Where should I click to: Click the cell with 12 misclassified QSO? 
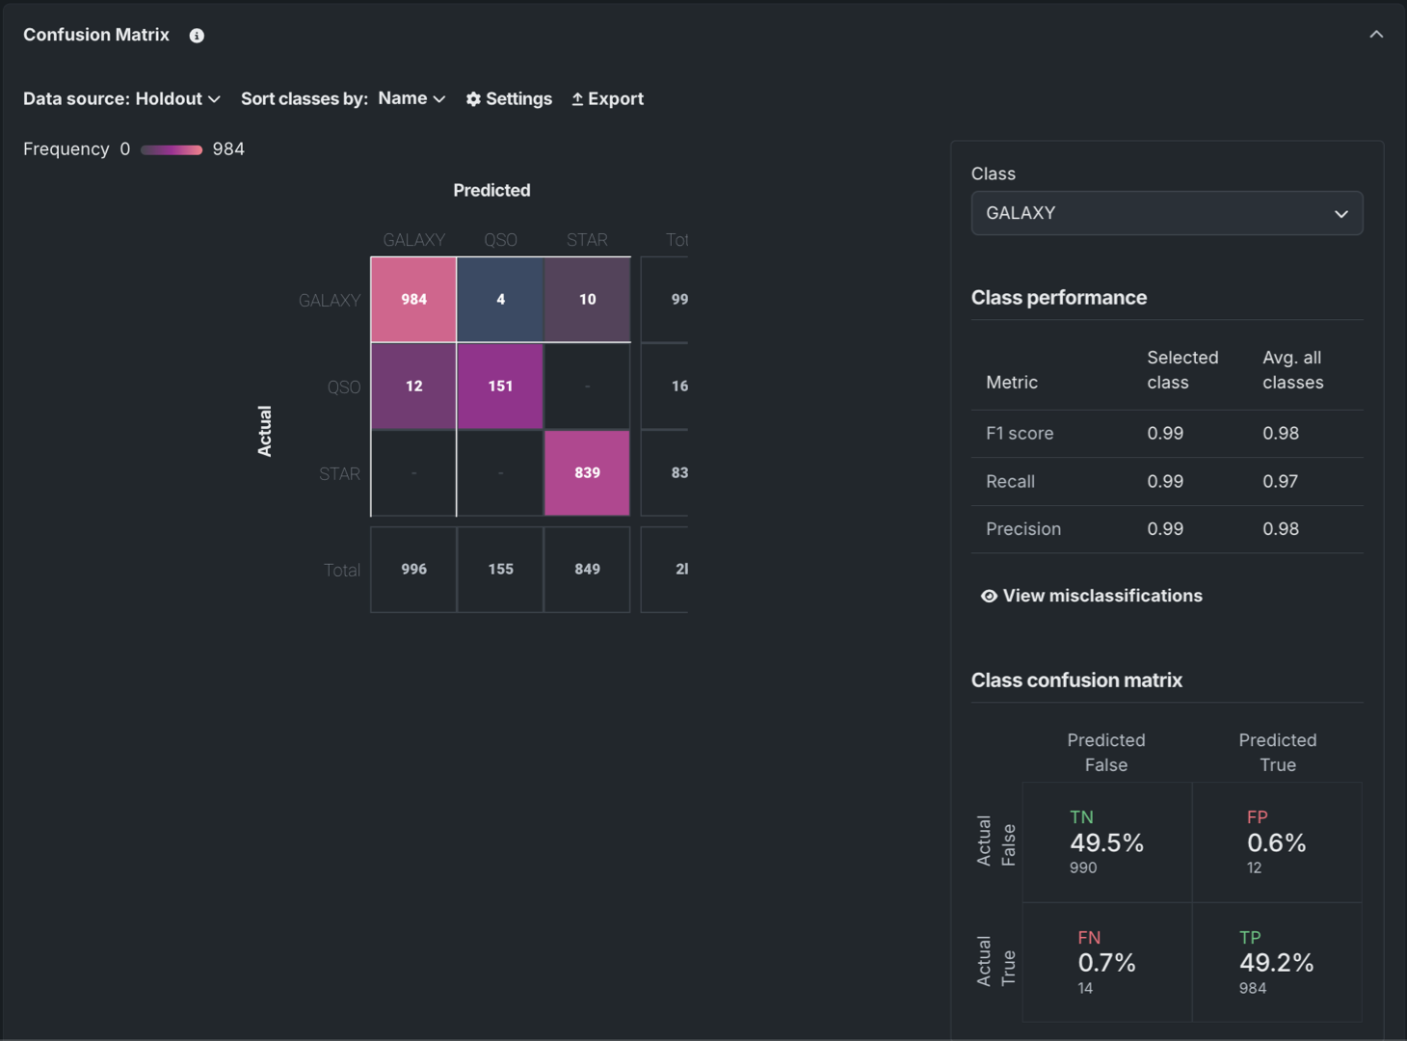pyautogui.click(x=413, y=387)
